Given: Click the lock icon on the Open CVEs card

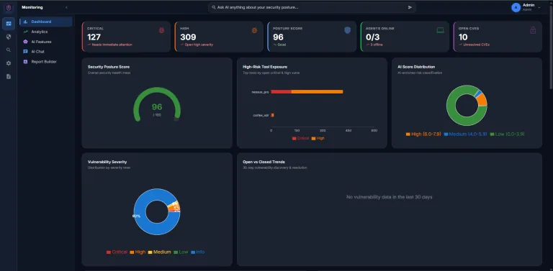Looking at the screenshot, I should click(533, 31).
